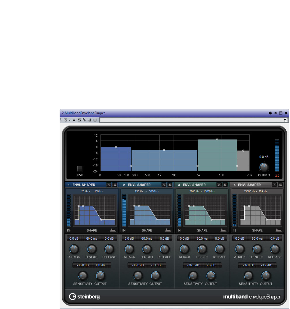Click band 3 RELEASE knob
This screenshot has width=290, height=309.
point(220,249)
